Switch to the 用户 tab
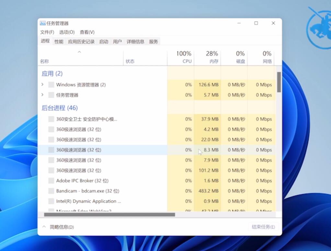Image resolution: width=331 pixels, height=251 pixels. (x=117, y=42)
